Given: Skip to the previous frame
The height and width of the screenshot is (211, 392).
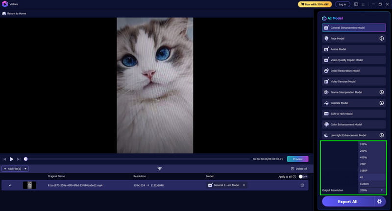Looking at the screenshot, I should pos(4,159).
